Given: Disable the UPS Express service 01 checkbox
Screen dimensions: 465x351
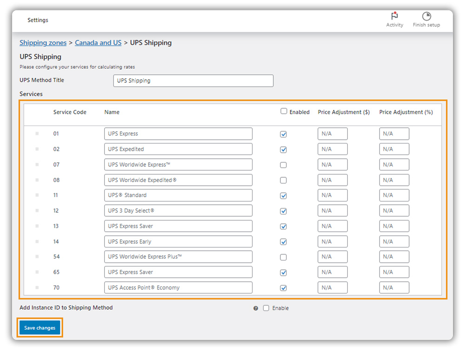Looking at the screenshot, I should click(x=283, y=134).
